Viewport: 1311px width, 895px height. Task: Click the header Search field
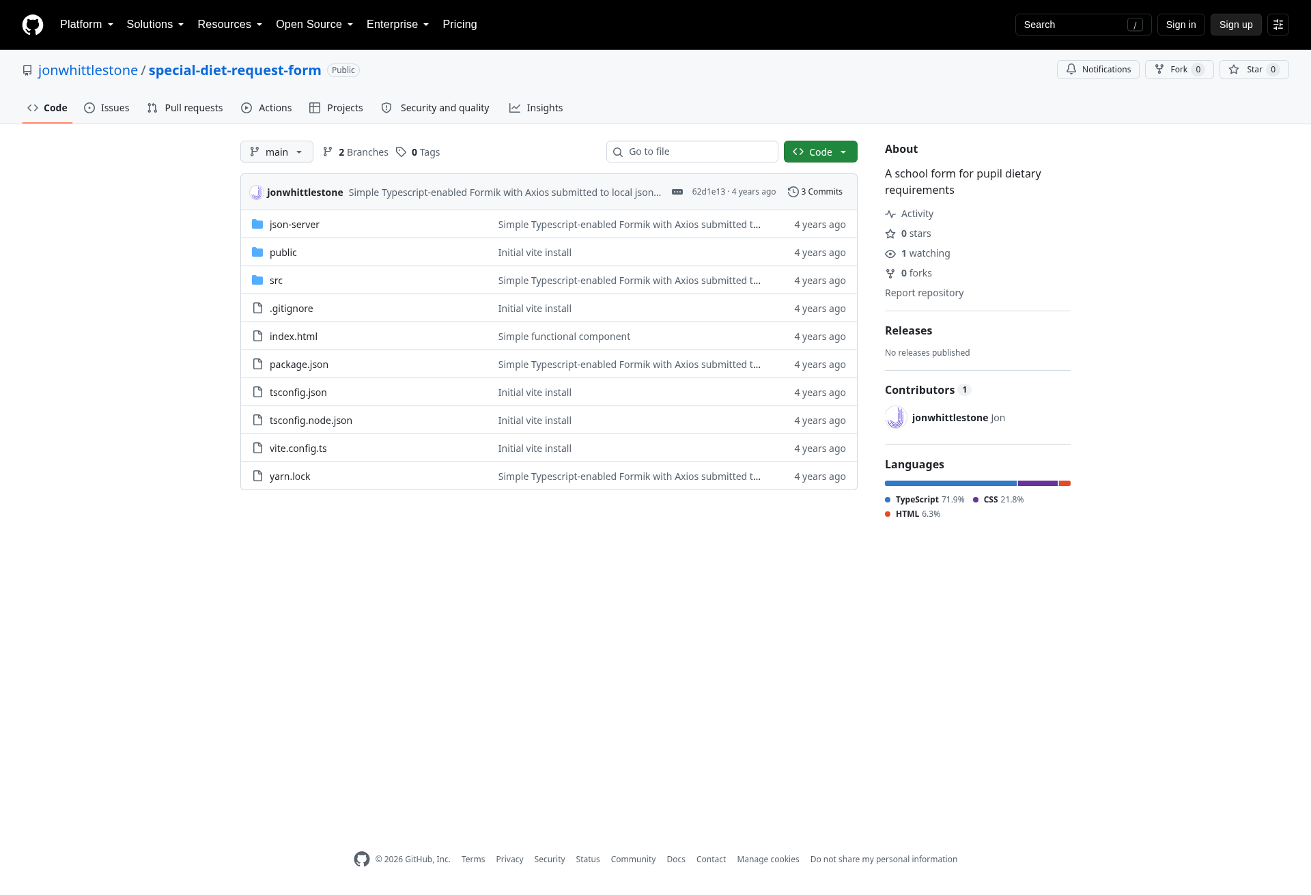click(1083, 25)
